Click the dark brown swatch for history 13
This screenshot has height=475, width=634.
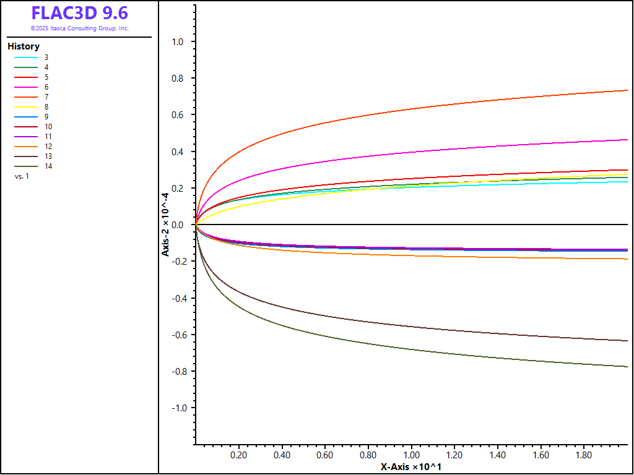pyautogui.click(x=27, y=156)
